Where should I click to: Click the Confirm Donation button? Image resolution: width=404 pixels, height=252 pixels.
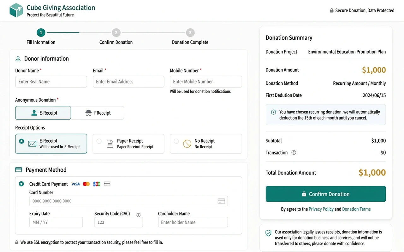click(x=326, y=194)
